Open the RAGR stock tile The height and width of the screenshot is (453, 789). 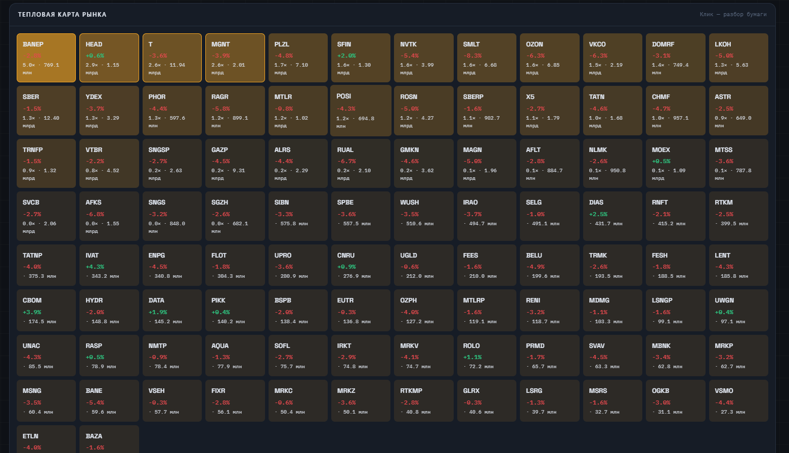235,111
